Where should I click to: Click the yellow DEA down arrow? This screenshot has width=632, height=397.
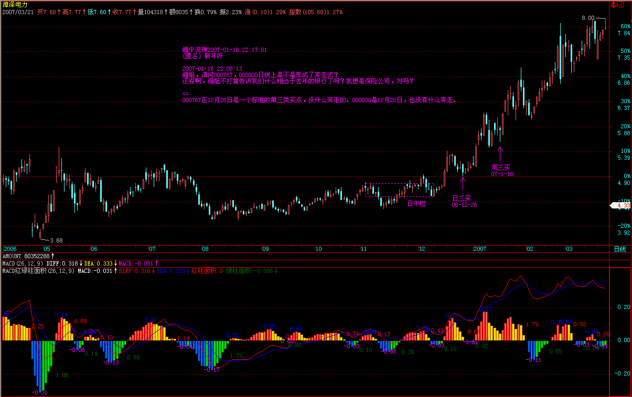pyautogui.click(x=115, y=263)
